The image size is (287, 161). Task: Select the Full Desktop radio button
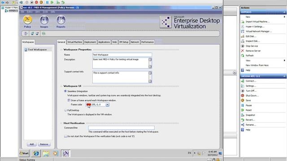65,110
